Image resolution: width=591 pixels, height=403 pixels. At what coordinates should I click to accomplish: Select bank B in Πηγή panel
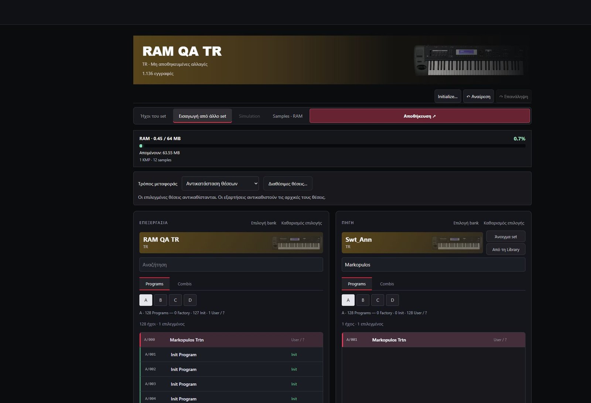click(x=363, y=300)
